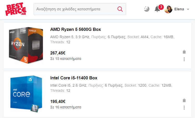Open three-dot menu for Ryzen 5600G
Image resolution: width=195 pixels, height=118 pixels.
pos(184,59)
